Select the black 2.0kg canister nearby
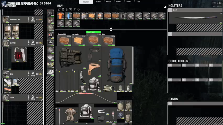223x125 pixels. pos(123,16)
